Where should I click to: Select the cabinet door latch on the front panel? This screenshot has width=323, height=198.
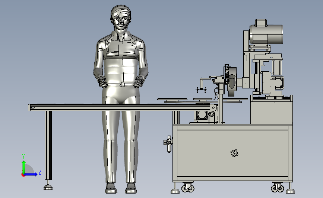click(234, 153)
